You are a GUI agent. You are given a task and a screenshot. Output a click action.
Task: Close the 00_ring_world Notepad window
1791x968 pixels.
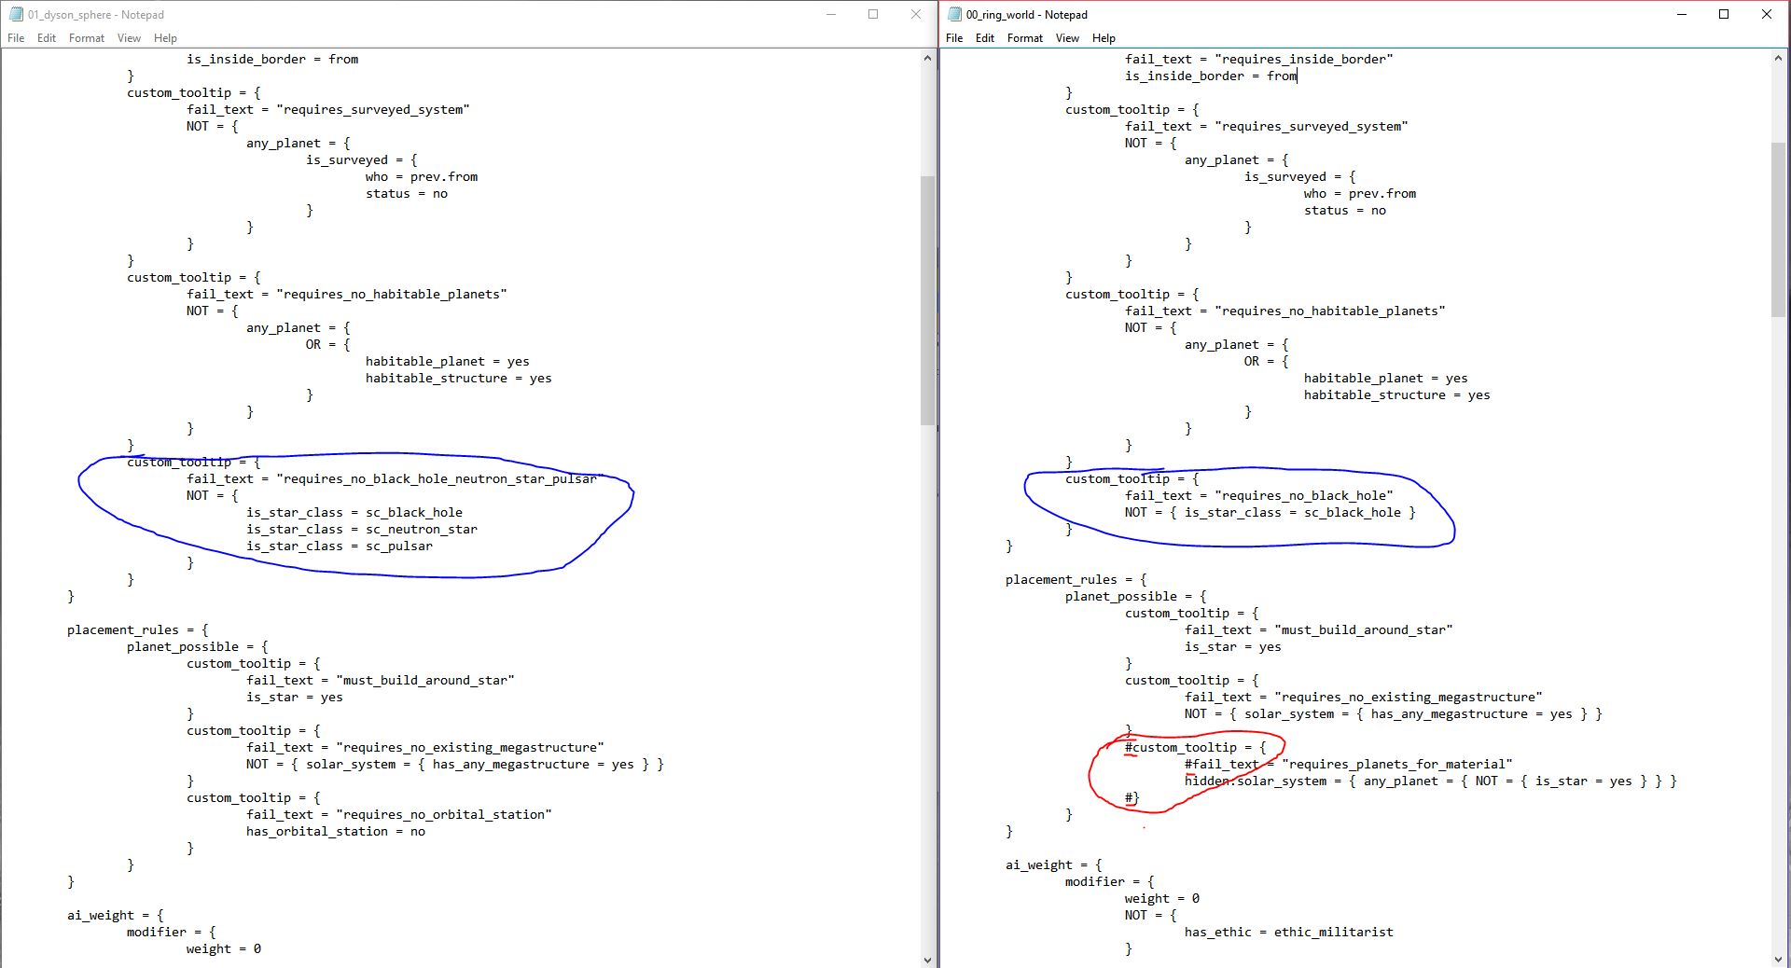coord(1766,14)
